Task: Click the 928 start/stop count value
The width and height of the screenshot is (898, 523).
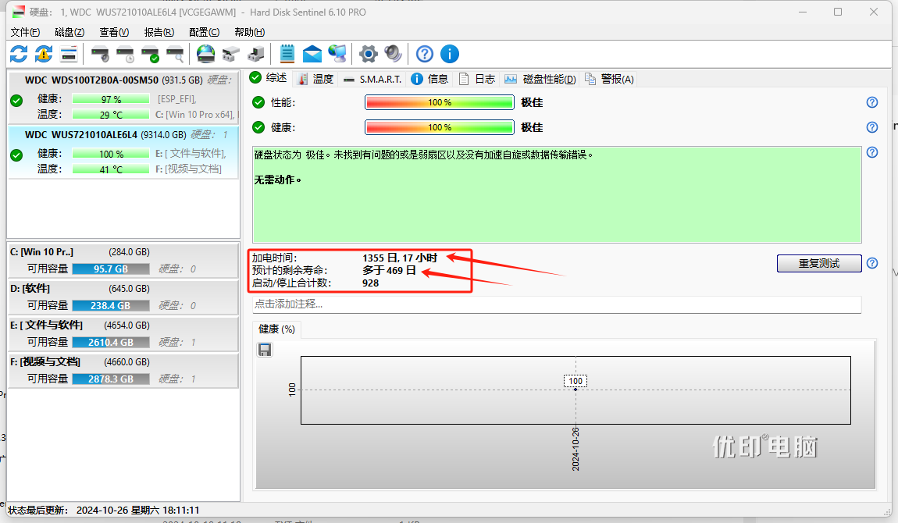Action: (x=371, y=283)
